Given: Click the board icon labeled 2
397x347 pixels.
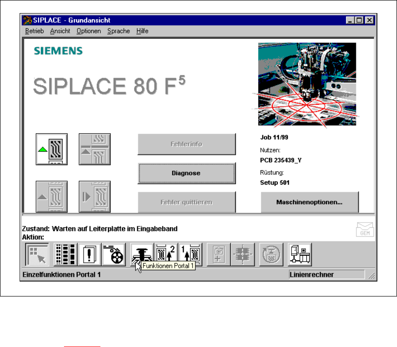Looking at the screenshot, I should pyautogui.click(x=166, y=254).
